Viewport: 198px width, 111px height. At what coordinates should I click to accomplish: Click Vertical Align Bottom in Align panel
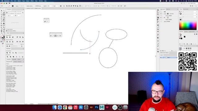coord(23,37)
